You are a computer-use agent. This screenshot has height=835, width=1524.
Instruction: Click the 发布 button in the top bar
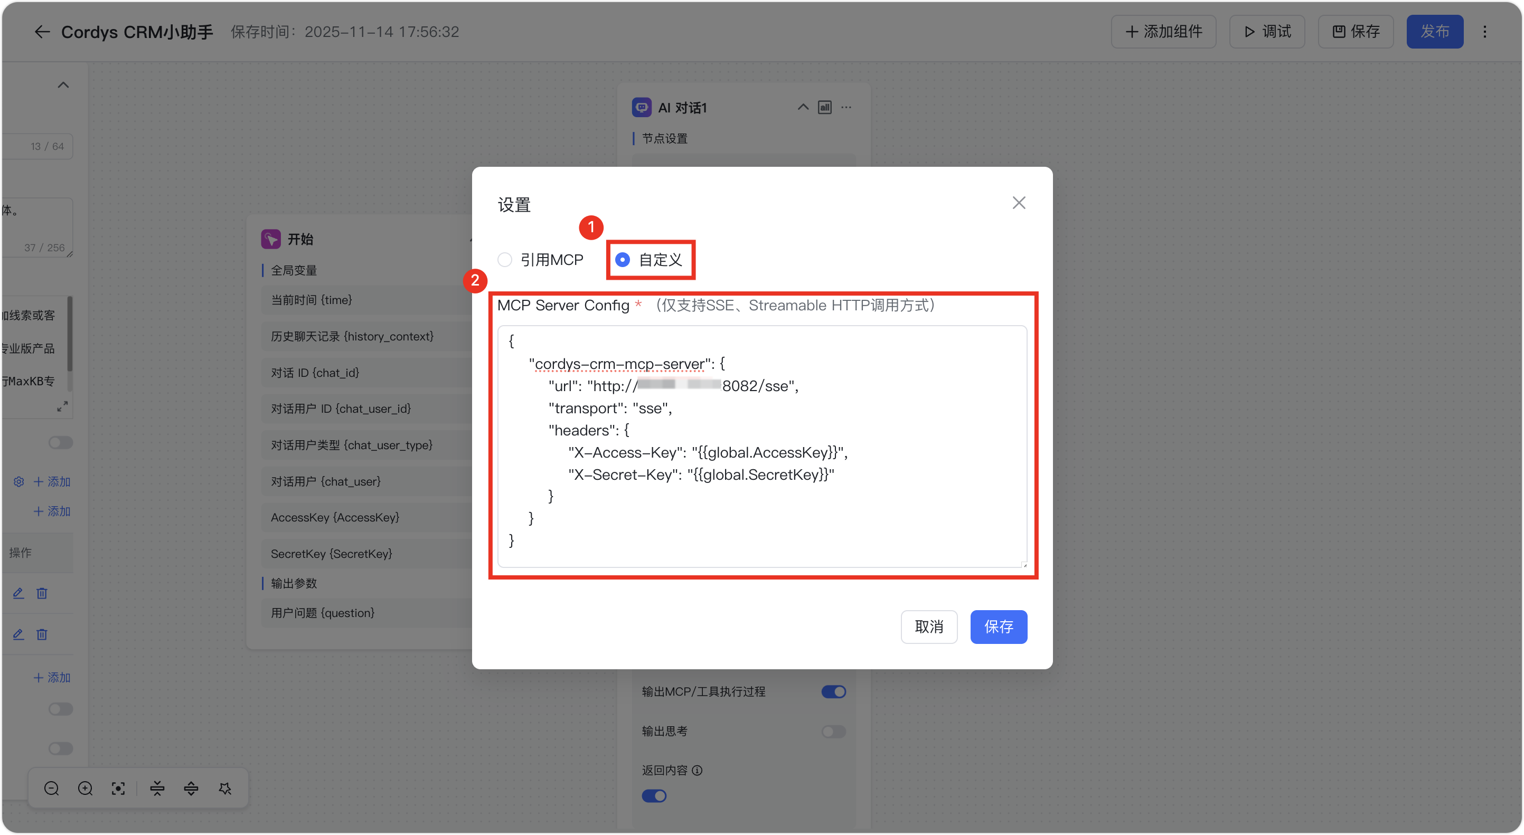(x=1434, y=31)
